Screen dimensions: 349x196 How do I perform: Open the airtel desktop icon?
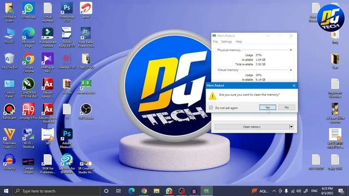(x=86, y=10)
